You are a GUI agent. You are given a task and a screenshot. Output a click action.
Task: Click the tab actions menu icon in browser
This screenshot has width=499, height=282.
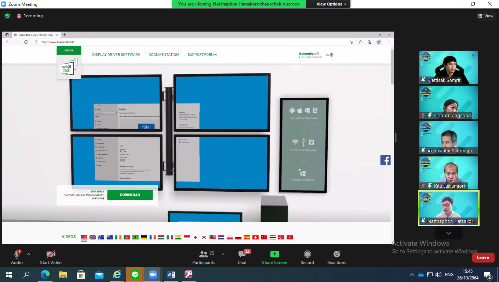point(7,35)
